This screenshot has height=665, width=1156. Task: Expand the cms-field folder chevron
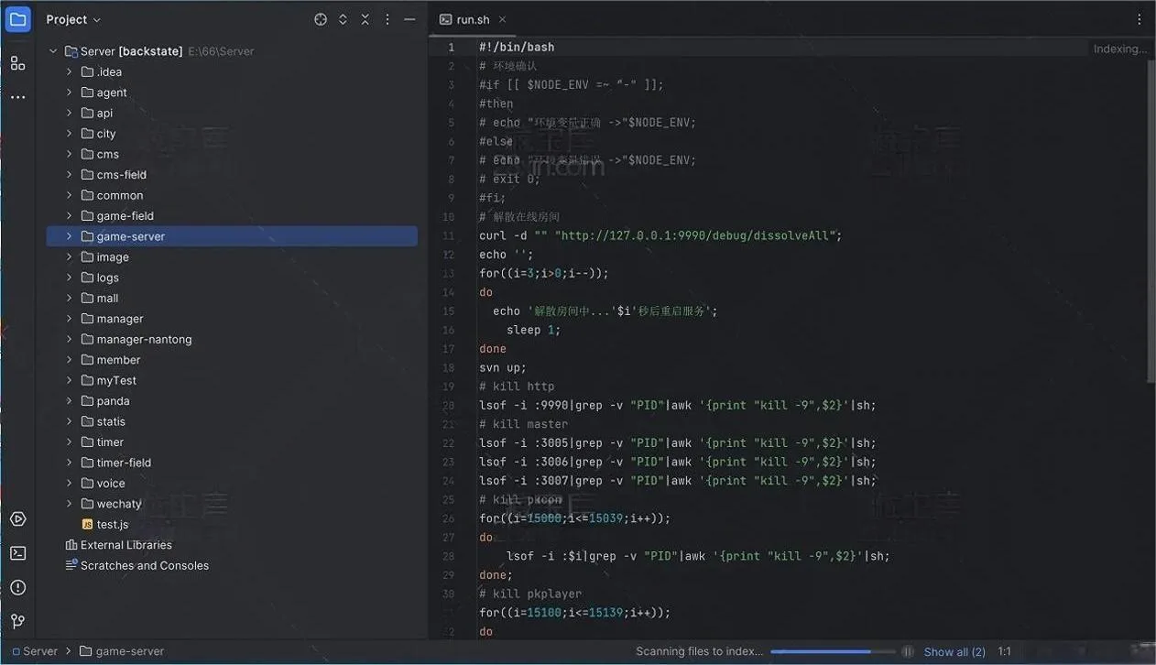tap(69, 175)
